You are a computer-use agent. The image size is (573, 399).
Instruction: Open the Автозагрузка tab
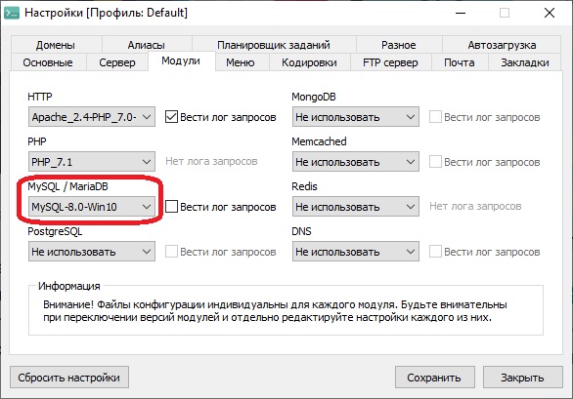pos(502,45)
